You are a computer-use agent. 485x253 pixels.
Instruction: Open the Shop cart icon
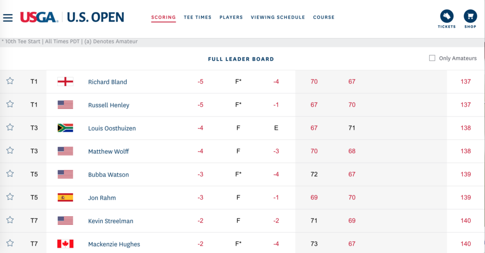(x=470, y=16)
